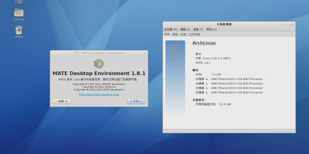Maximize the System Monitor window
This screenshot has width=309, height=154.
click(x=287, y=24)
